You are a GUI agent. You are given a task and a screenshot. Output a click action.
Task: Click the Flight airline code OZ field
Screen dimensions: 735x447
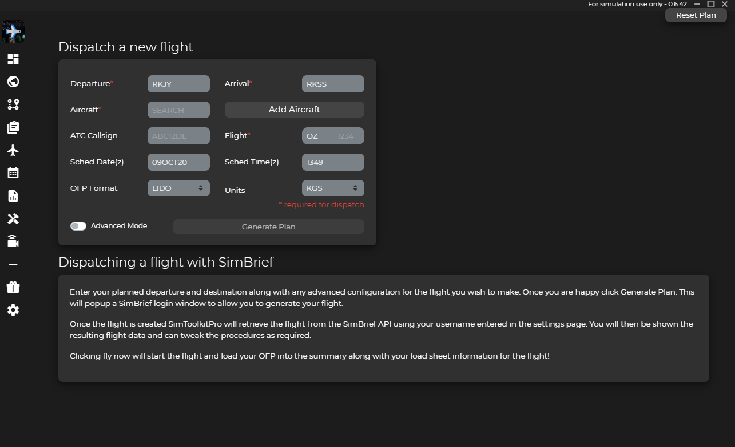(x=317, y=136)
